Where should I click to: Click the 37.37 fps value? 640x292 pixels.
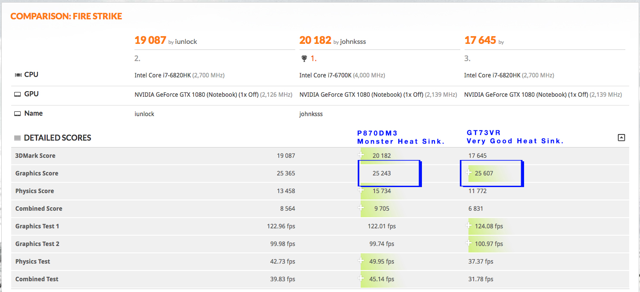click(481, 261)
